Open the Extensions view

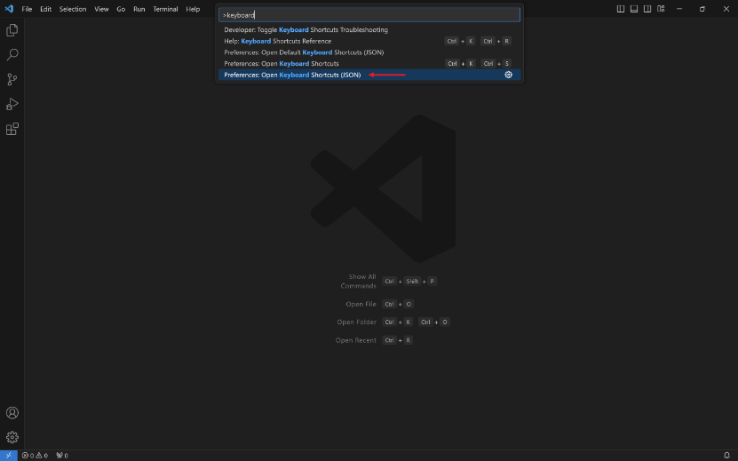[12, 129]
